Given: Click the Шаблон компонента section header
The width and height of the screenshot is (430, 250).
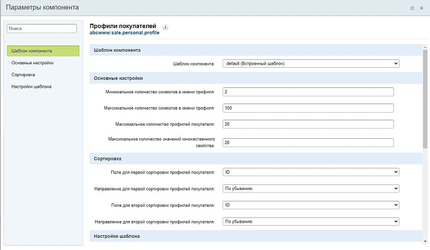Looking at the screenshot, I should pyautogui.click(x=256, y=50).
